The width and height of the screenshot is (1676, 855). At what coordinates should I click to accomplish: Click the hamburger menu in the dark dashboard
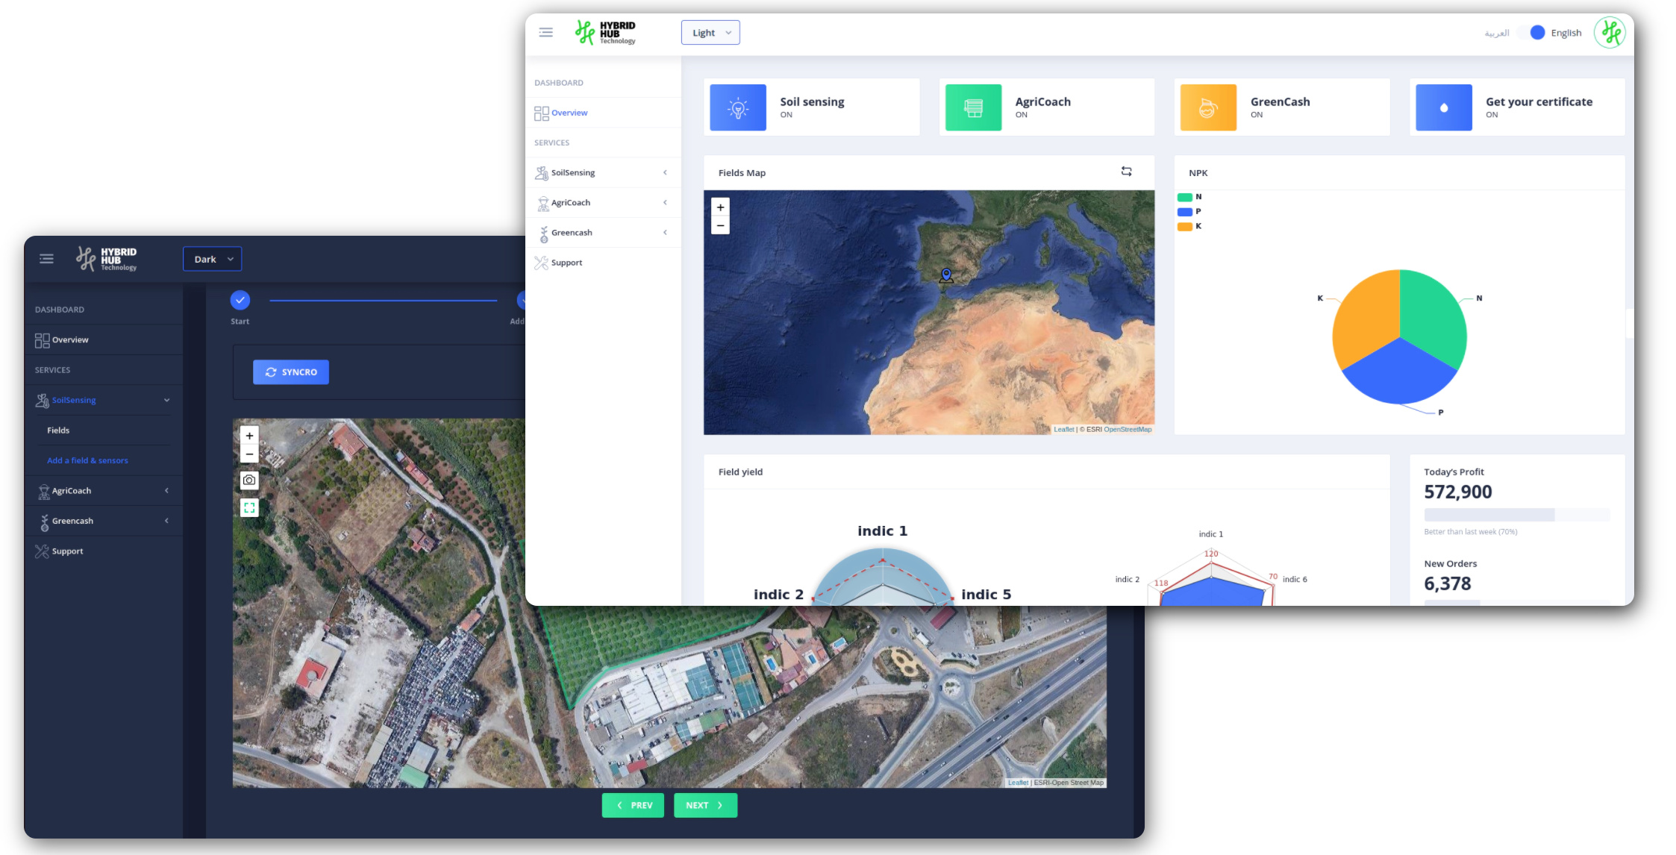pos(46,259)
